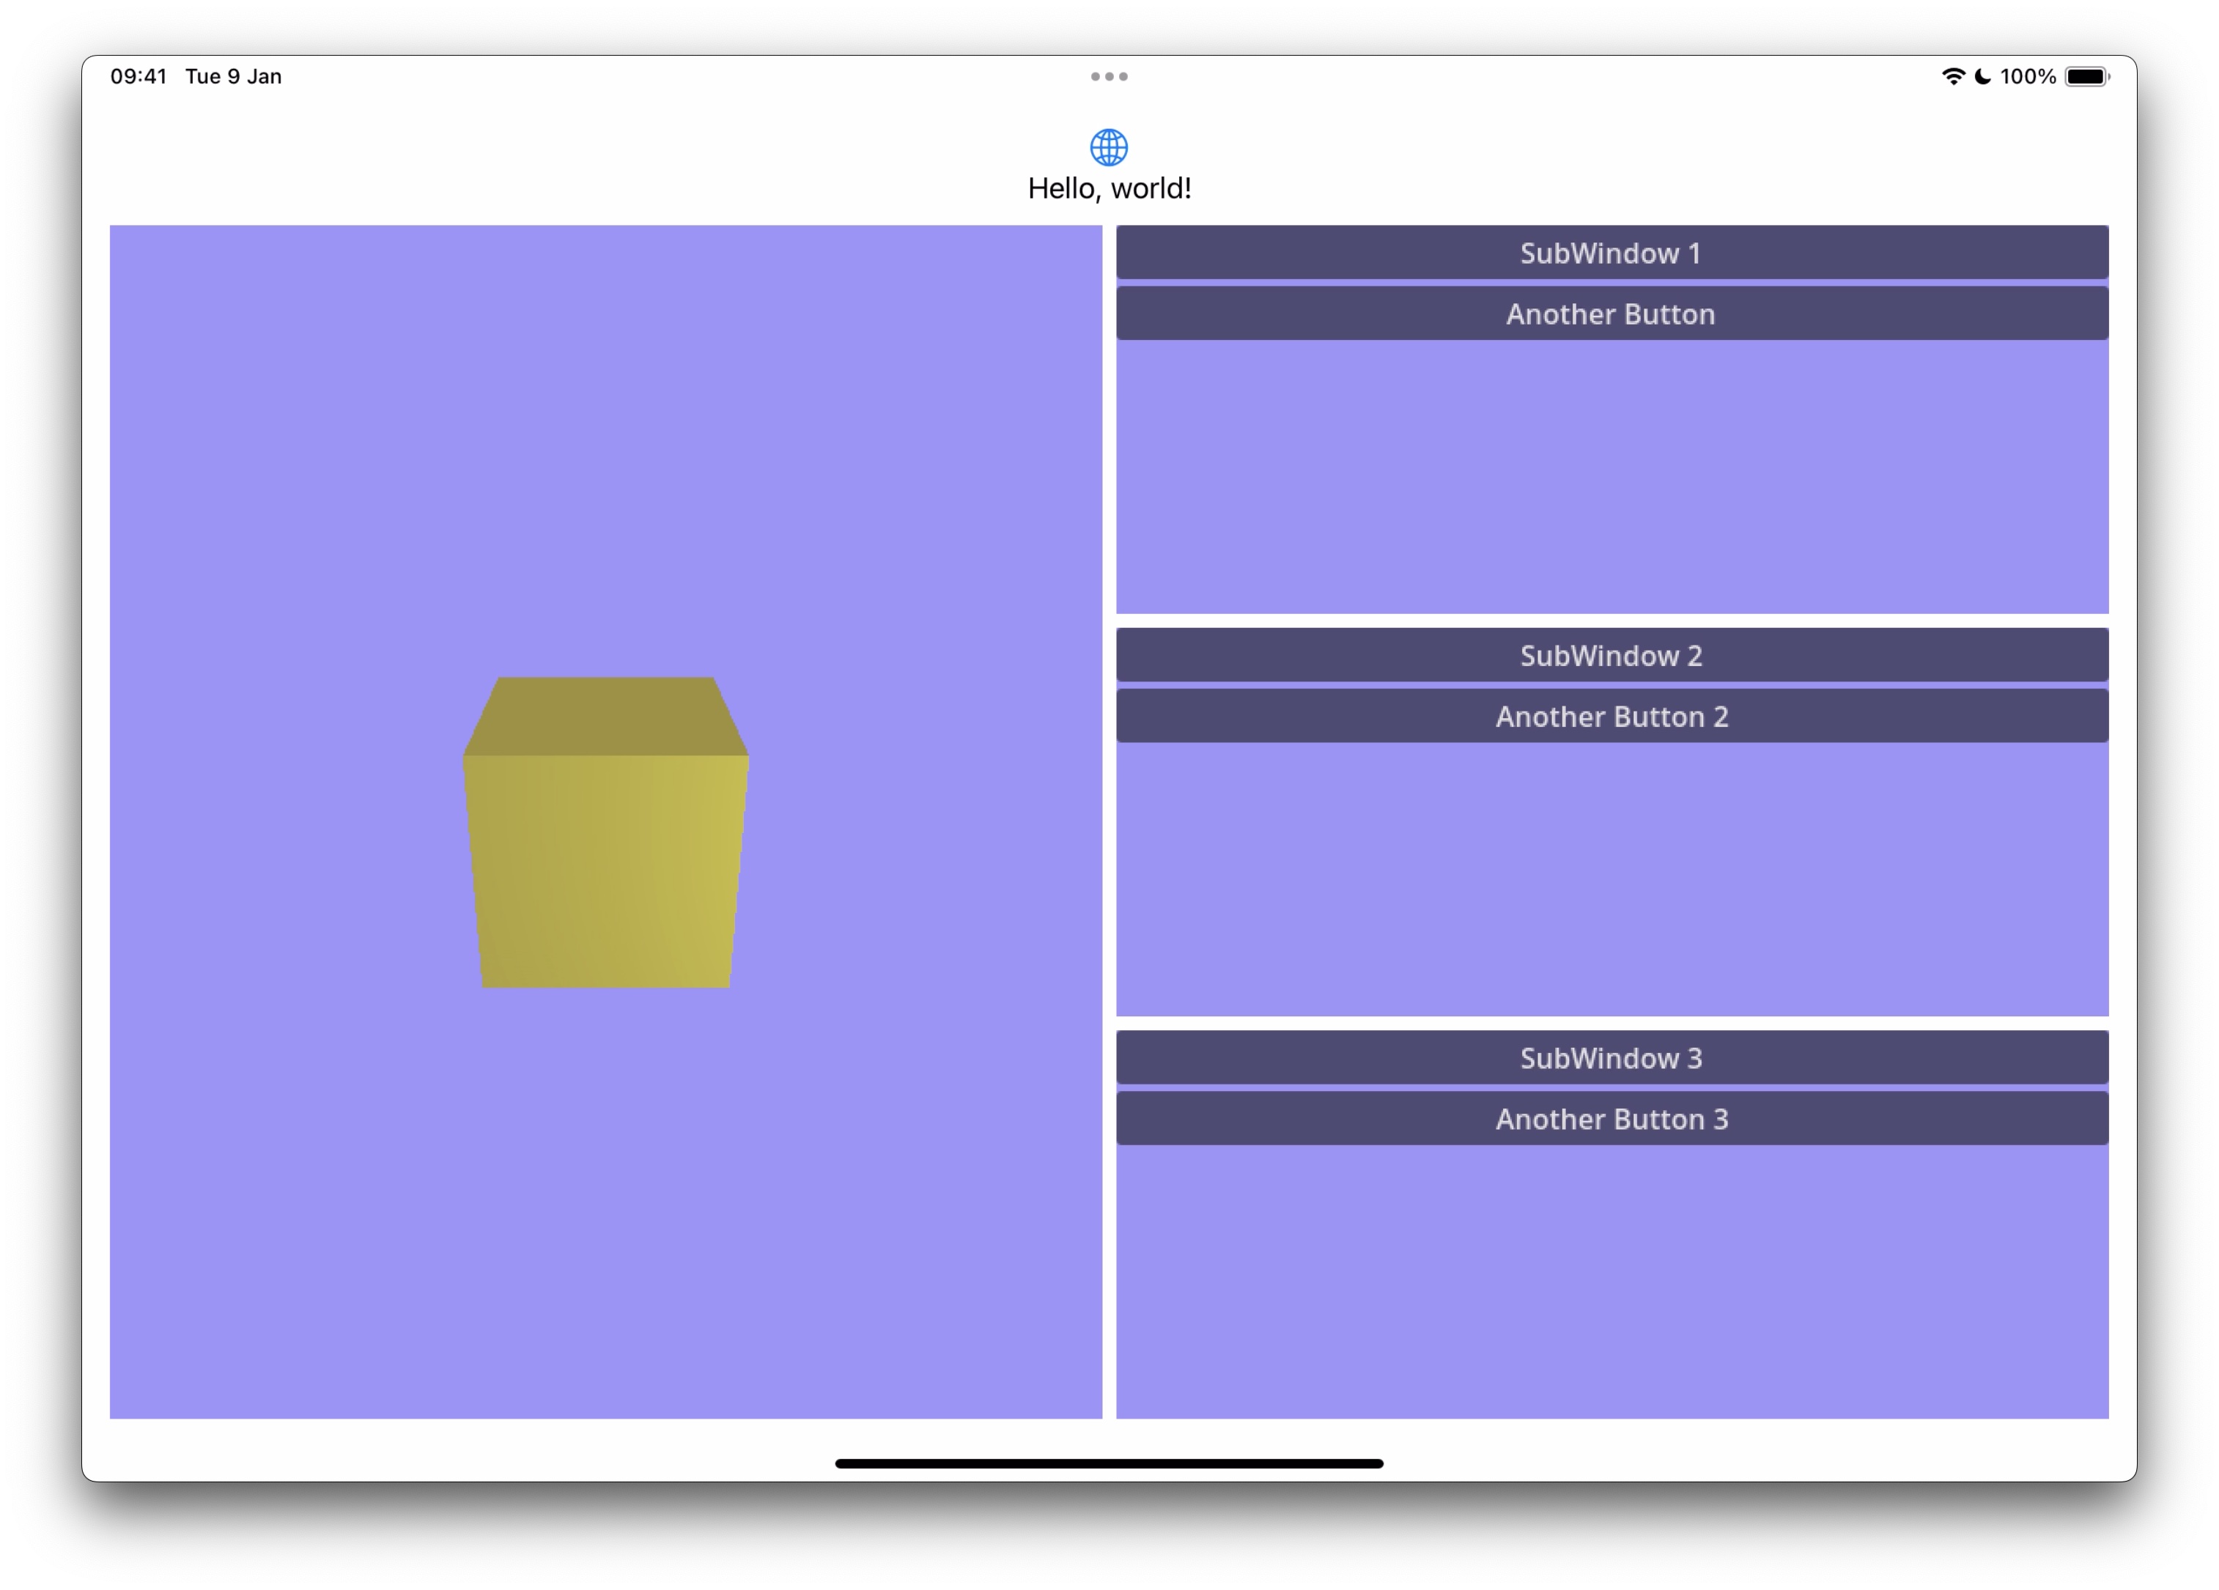2219x1590 pixels.
Task: Click empty area below Another Button
Action: click(x=1611, y=476)
